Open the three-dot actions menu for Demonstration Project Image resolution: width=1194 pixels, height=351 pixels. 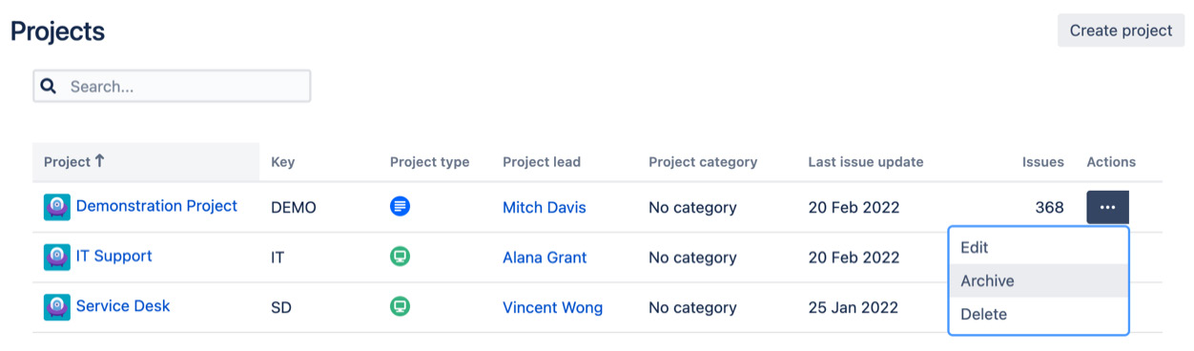pos(1107,207)
